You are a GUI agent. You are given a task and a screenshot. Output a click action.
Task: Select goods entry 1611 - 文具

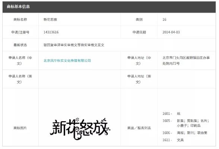tap(173, 140)
